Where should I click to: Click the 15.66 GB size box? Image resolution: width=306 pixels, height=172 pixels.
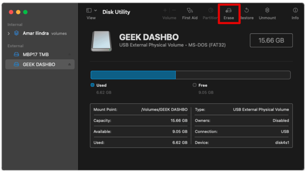pos(271,40)
